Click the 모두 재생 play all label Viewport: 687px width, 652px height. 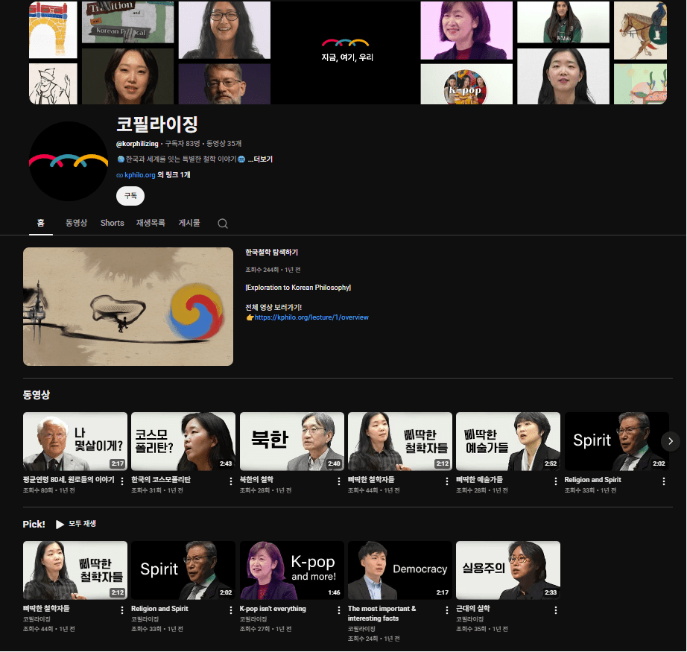82,524
